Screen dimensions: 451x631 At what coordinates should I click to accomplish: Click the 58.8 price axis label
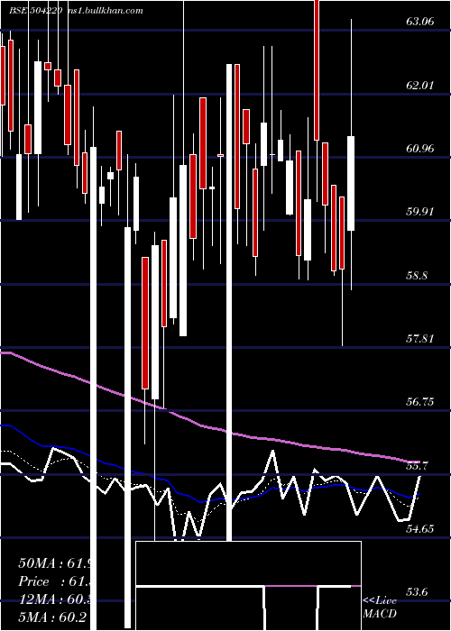click(417, 276)
